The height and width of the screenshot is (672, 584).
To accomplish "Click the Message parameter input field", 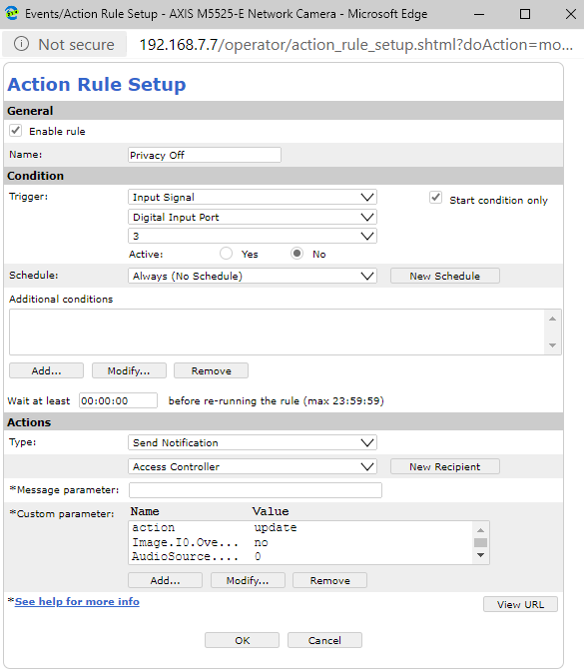I will tap(256, 490).
